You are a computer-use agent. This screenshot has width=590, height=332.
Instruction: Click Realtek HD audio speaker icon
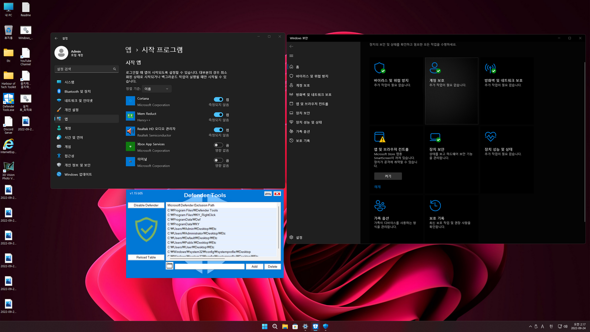point(130,131)
